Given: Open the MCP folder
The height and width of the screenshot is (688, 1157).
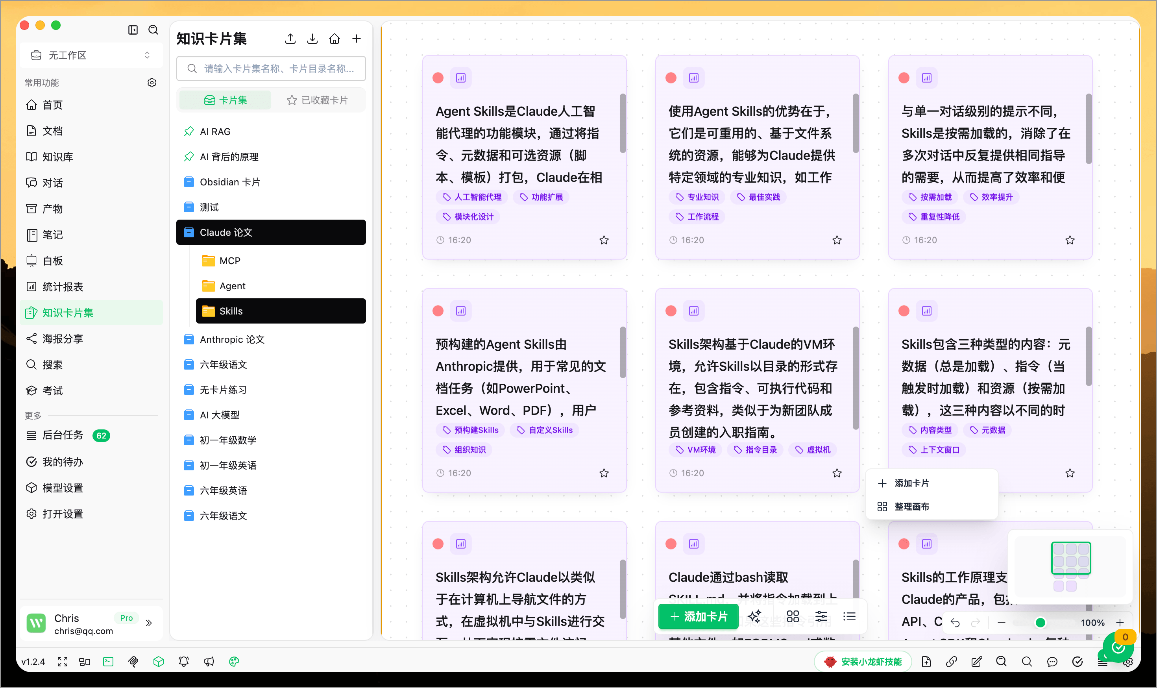Looking at the screenshot, I should tap(281, 261).
